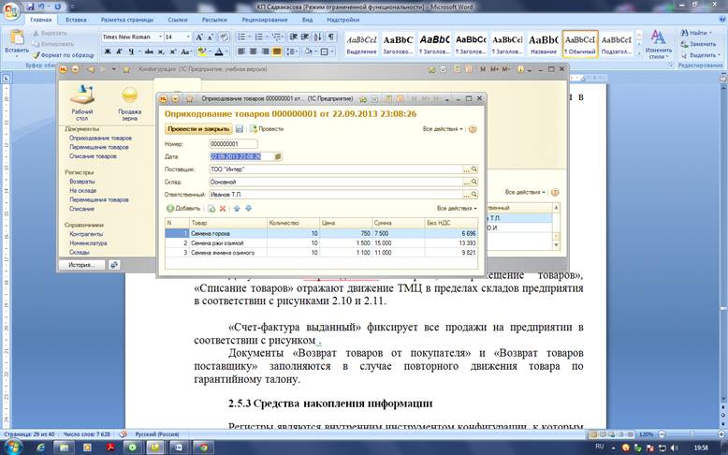Image resolution: width=728 pixels, height=455 pixels.
Task: Delete row with the red X icon
Action: pos(223,208)
